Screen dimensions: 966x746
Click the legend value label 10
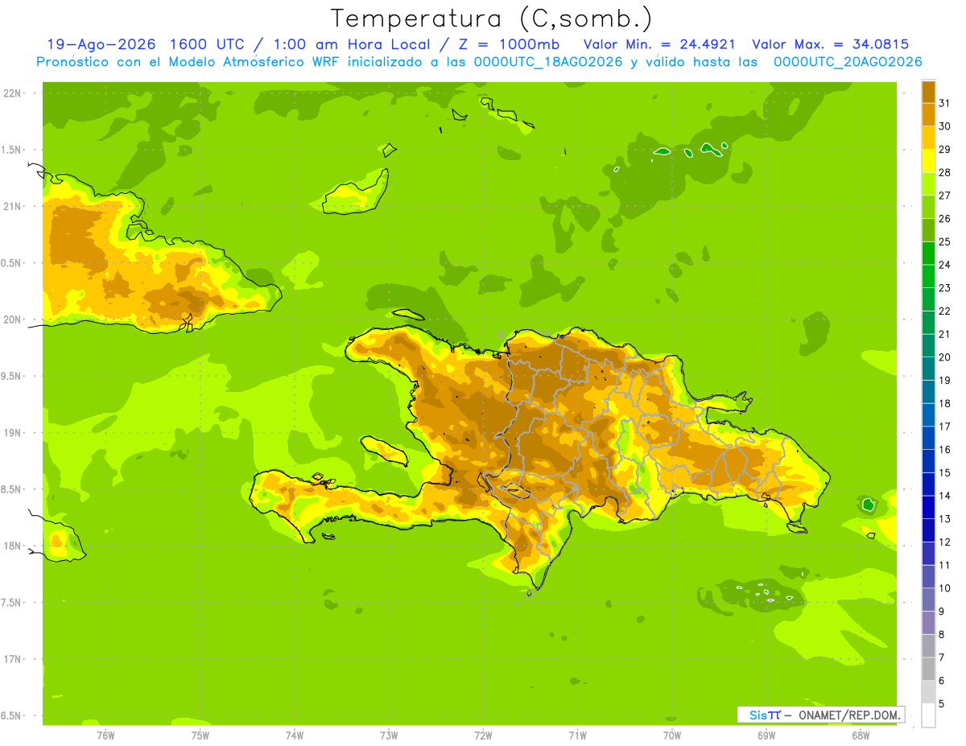coord(944,588)
